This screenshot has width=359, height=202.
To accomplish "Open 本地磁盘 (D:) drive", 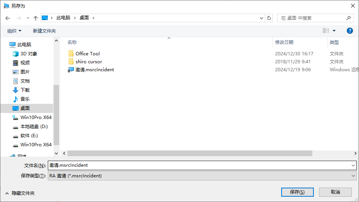I will point(34,127).
